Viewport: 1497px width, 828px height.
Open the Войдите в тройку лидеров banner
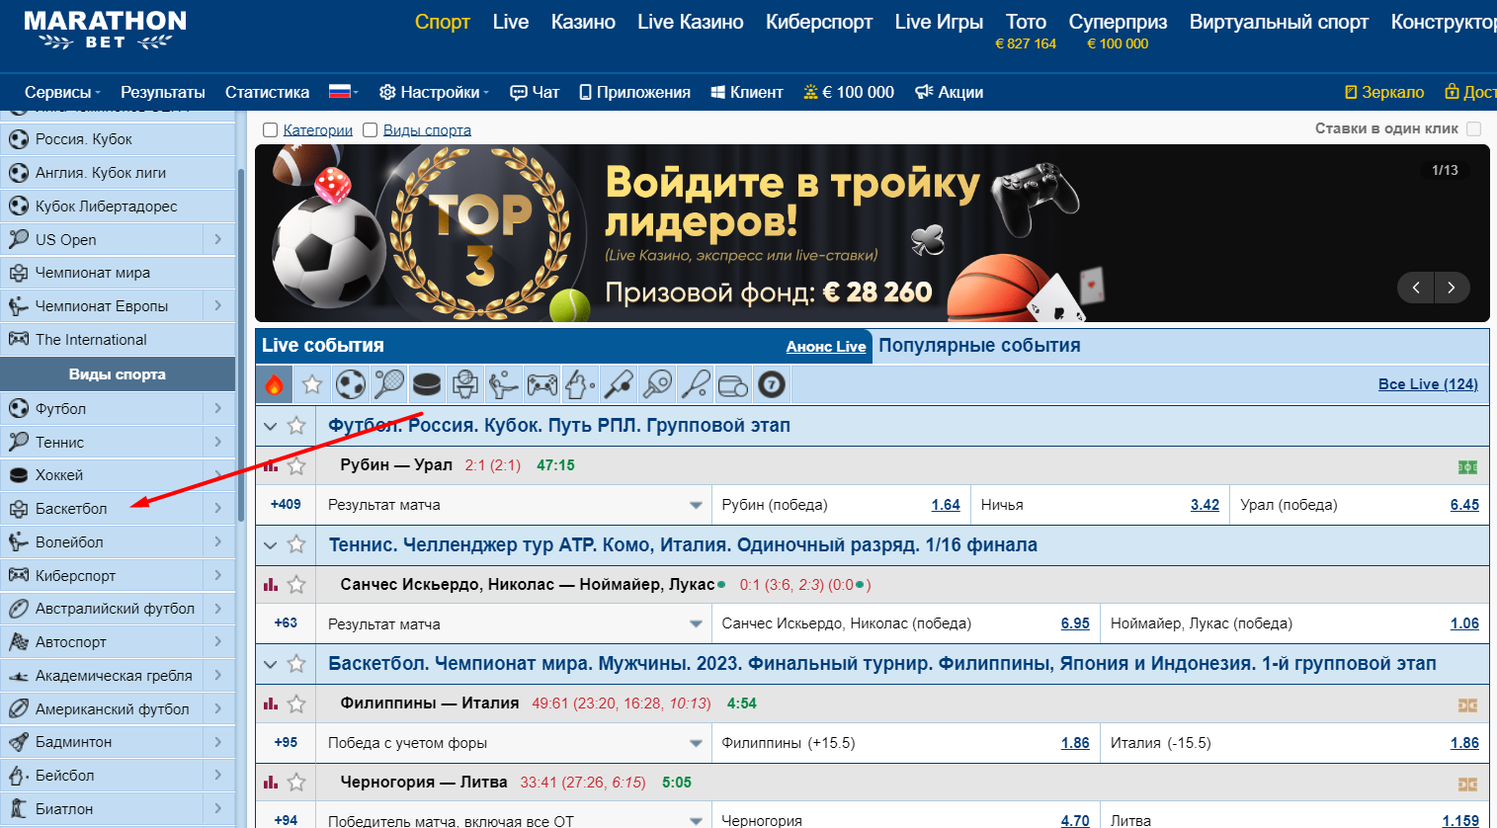click(872, 233)
